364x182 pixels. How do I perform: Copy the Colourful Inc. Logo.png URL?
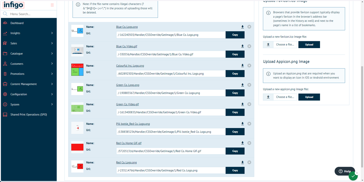(x=235, y=74)
